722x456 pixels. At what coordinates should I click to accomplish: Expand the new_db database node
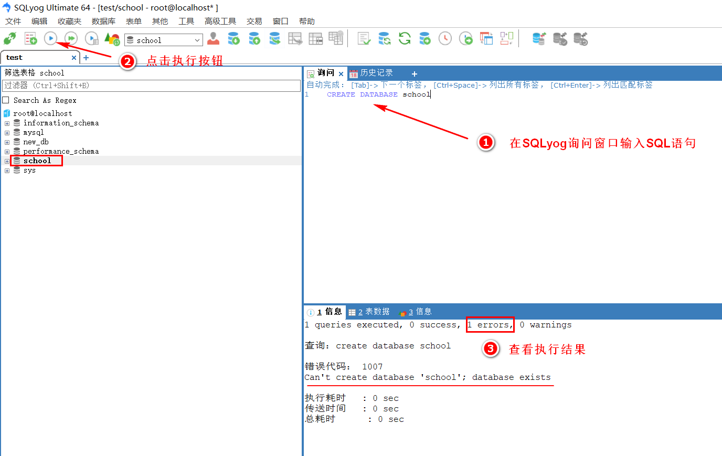point(7,142)
